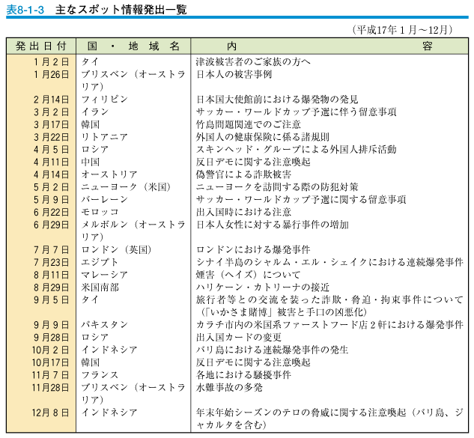The height and width of the screenshot is (438, 474).
Task: Click the country cell 中国
Action: click(91, 162)
